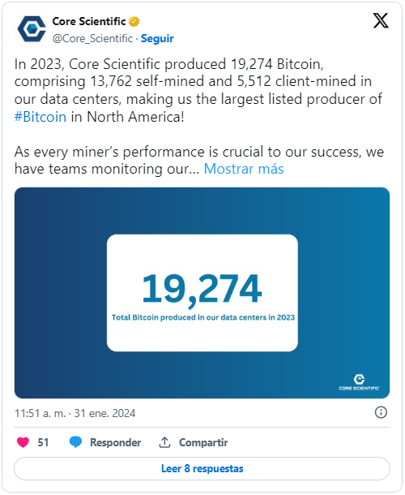The height and width of the screenshot is (495, 405).
Task: Expand tweet text with Mostrar más
Action: pyautogui.click(x=244, y=169)
